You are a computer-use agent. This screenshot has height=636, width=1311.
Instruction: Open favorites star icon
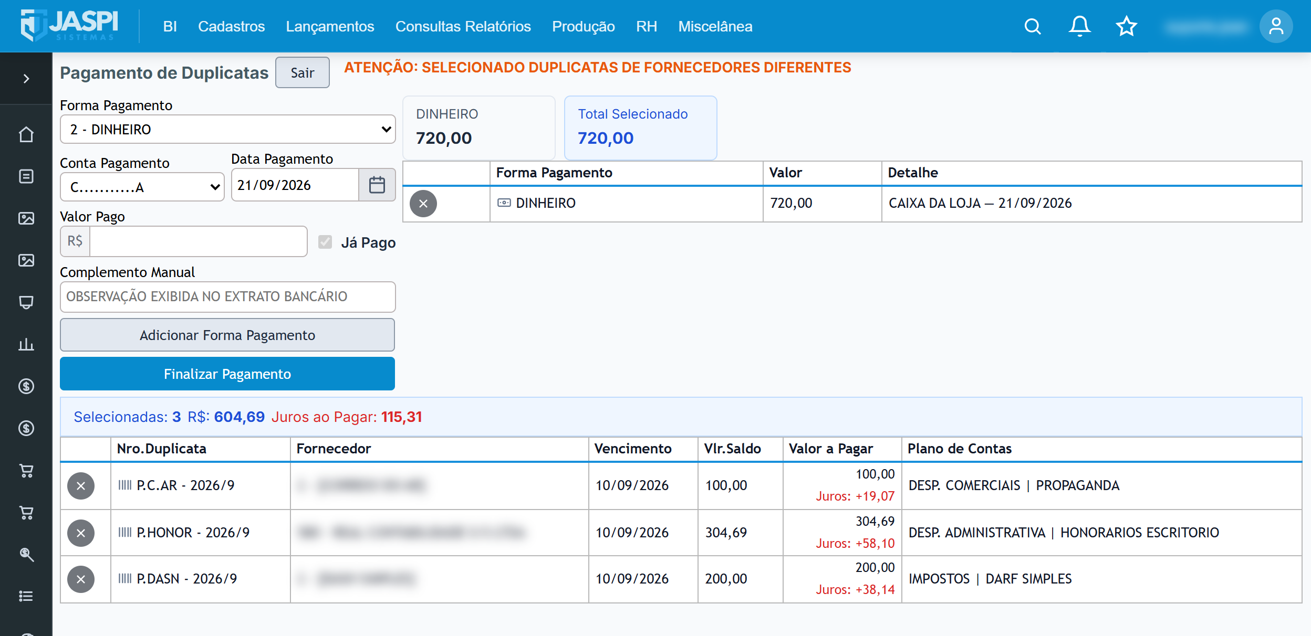[x=1126, y=26]
